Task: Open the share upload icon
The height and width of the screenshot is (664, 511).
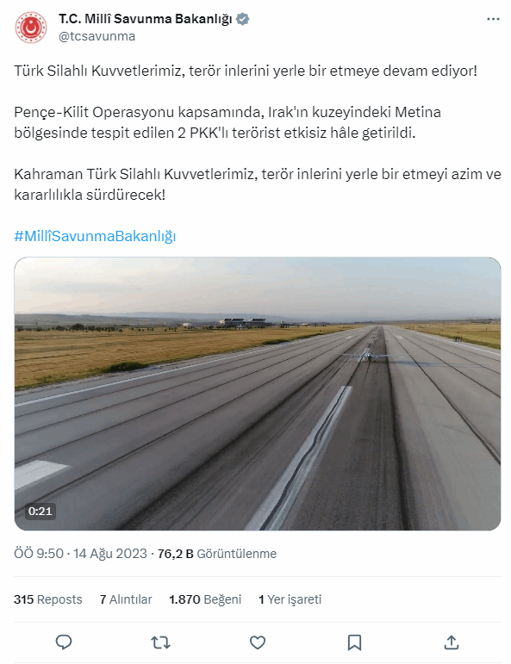Action: pyautogui.click(x=452, y=642)
